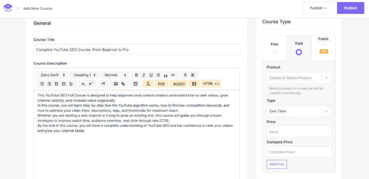Decrease text indent
This screenshot has width=369, height=179.
(x=57, y=83)
